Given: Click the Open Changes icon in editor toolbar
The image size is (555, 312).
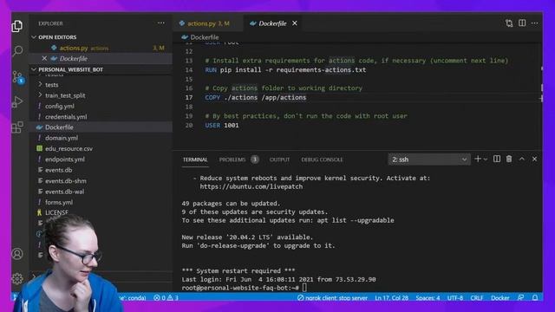Looking at the screenshot, I should 509,23.
